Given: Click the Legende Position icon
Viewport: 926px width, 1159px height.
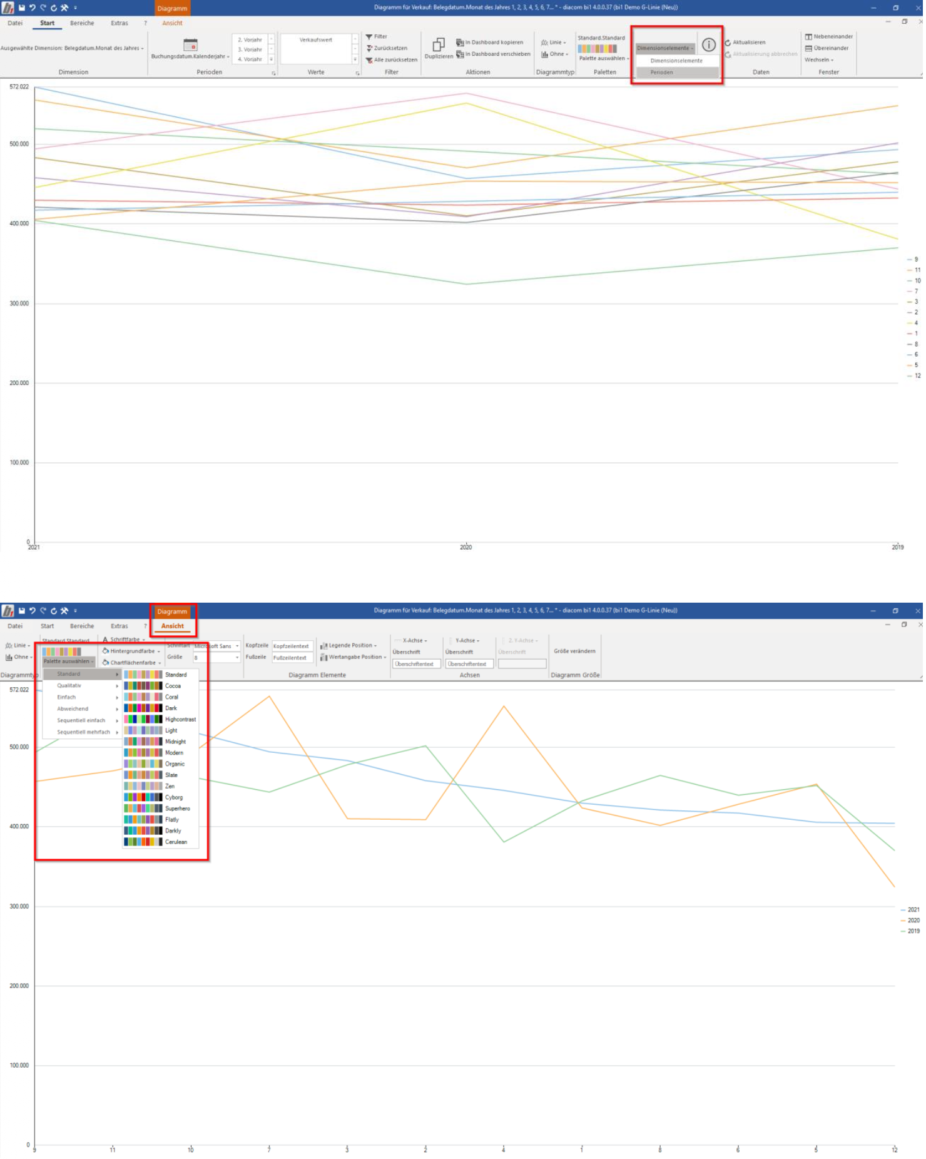Looking at the screenshot, I should [x=324, y=646].
